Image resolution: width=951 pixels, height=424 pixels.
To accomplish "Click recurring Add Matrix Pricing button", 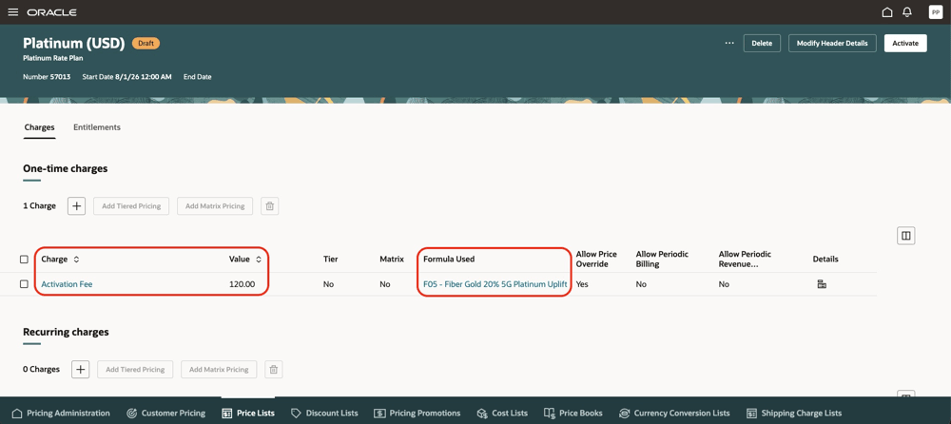I will [219, 369].
